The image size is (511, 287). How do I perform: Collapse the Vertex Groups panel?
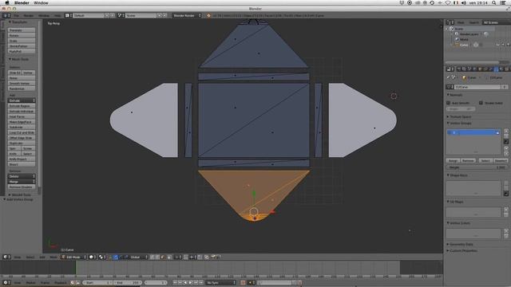(459, 124)
